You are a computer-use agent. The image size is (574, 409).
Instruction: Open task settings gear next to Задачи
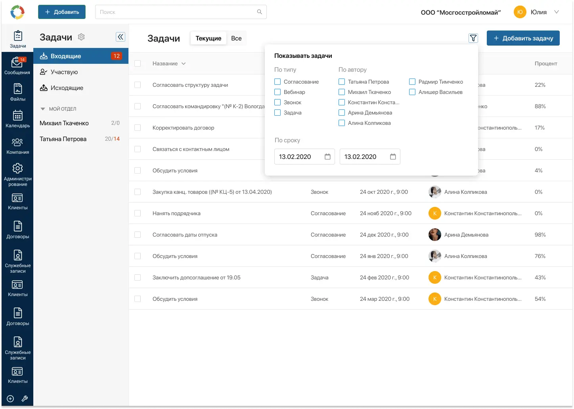[x=81, y=37]
